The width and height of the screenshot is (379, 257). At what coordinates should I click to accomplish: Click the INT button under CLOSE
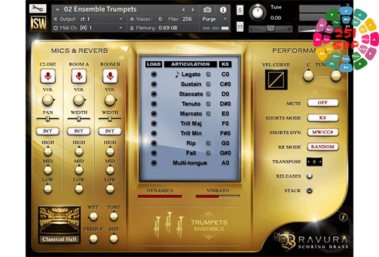(x=47, y=131)
